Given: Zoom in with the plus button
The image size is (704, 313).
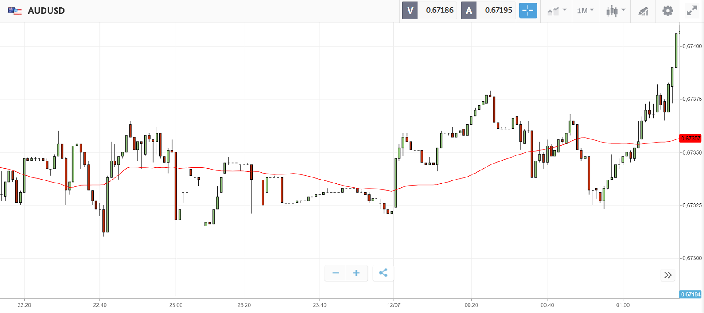Looking at the screenshot, I should pos(356,273).
